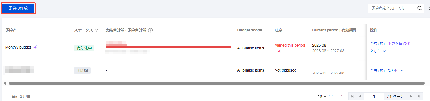Click left arrow of horizontal scrollbar
430x101 pixels.
(5, 83)
